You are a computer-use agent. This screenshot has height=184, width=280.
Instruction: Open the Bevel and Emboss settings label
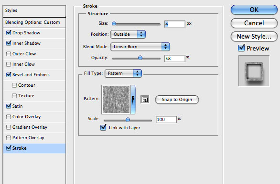pos(31,75)
